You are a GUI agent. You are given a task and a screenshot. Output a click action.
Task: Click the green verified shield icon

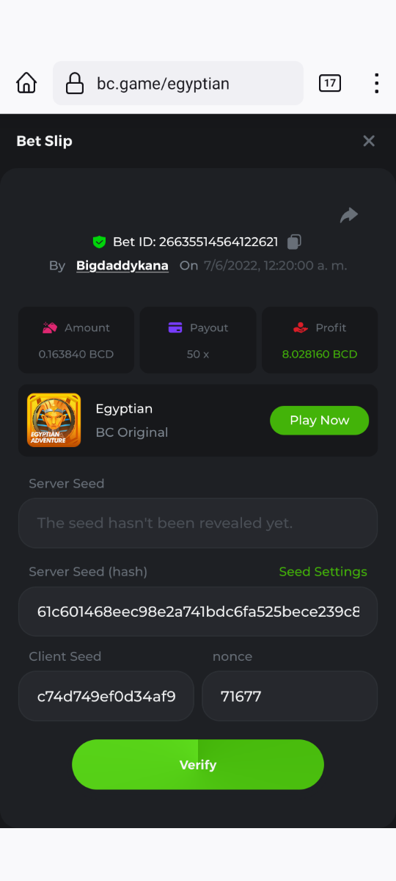coord(100,242)
